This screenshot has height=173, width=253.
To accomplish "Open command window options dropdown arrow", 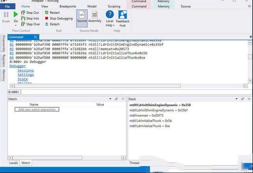I will pyautogui.click(x=251, y=37).
